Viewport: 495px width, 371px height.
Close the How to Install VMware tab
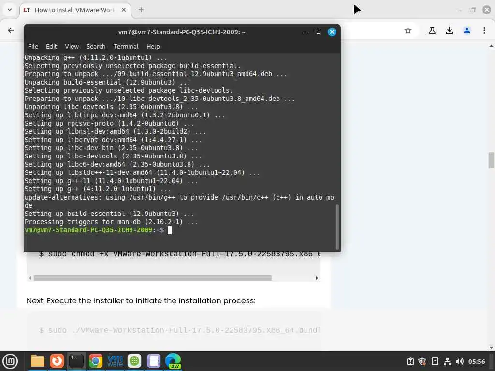pyautogui.click(x=124, y=10)
